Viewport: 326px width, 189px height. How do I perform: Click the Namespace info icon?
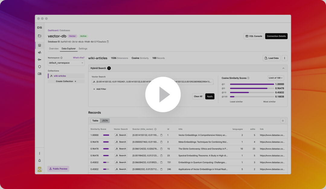click(x=61, y=58)
